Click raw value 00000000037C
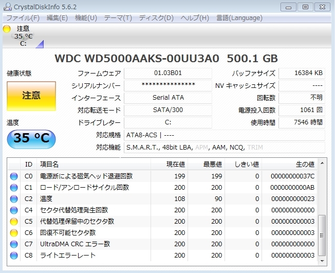This screenshot has width=335, height=273. pyautogui.click(x=292, y=176)
